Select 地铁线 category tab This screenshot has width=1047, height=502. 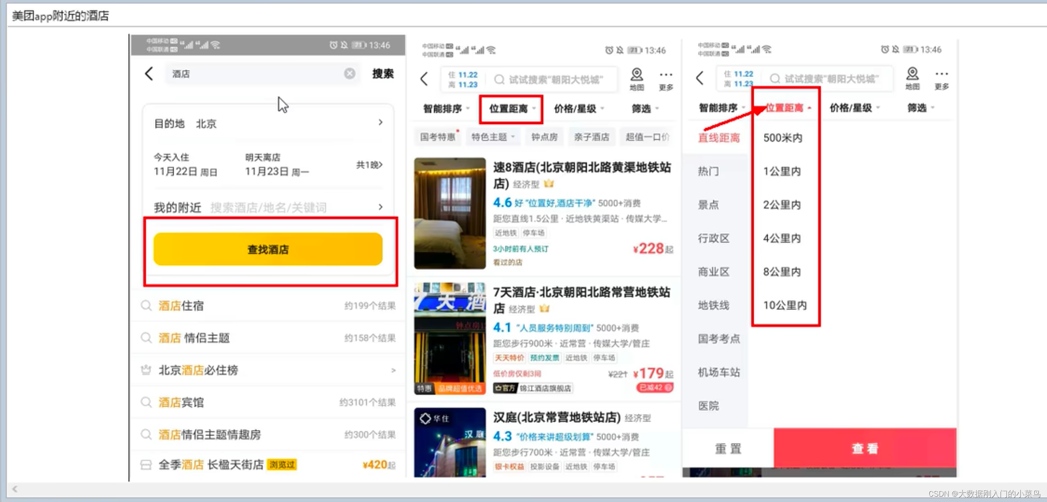tap(714, 305)
